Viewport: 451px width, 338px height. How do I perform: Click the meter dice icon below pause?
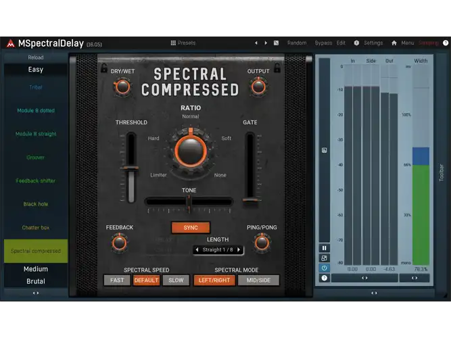coord(324,258)
